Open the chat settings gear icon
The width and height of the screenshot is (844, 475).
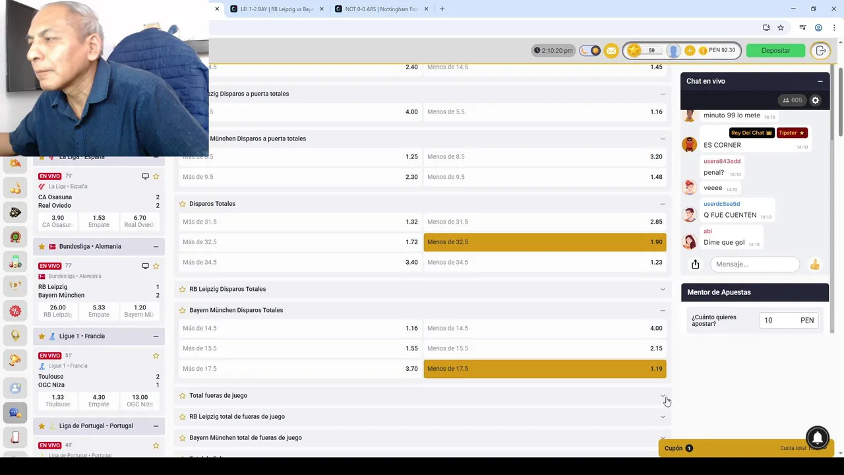coord(816,100)
